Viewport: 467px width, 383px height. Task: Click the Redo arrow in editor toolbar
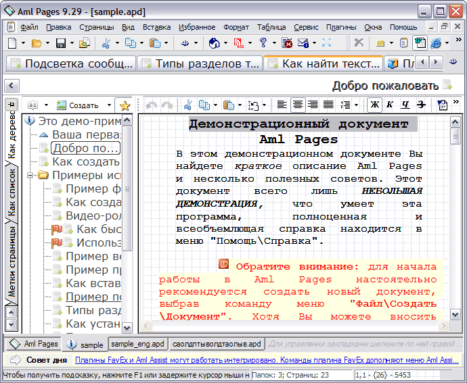point(166,105)
